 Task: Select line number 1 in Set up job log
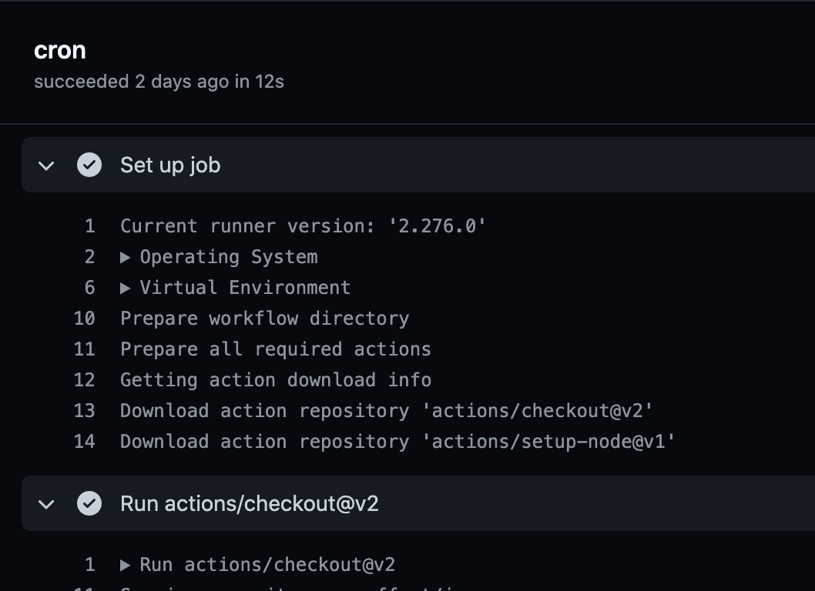[x=89, y=225]
